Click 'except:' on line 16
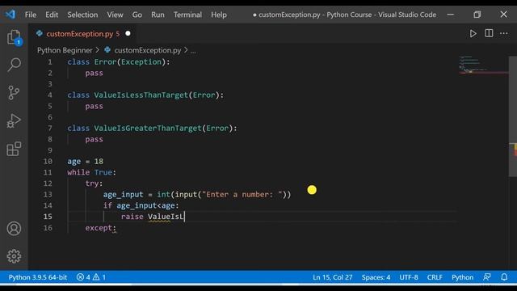517x291 pixels. tap(100, 228)
